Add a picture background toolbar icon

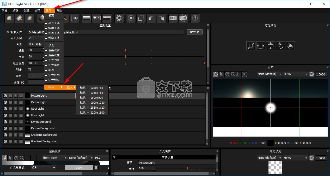pyautogui.click(x=97, y=18)
